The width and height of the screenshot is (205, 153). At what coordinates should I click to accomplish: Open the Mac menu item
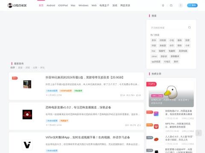pyautogui.click(x=73, y=6)
